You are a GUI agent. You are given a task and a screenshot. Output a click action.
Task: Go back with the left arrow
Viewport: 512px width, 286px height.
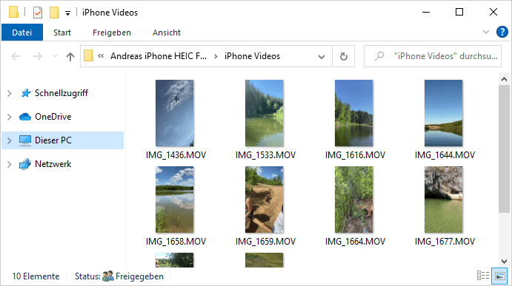coord(16,56)
